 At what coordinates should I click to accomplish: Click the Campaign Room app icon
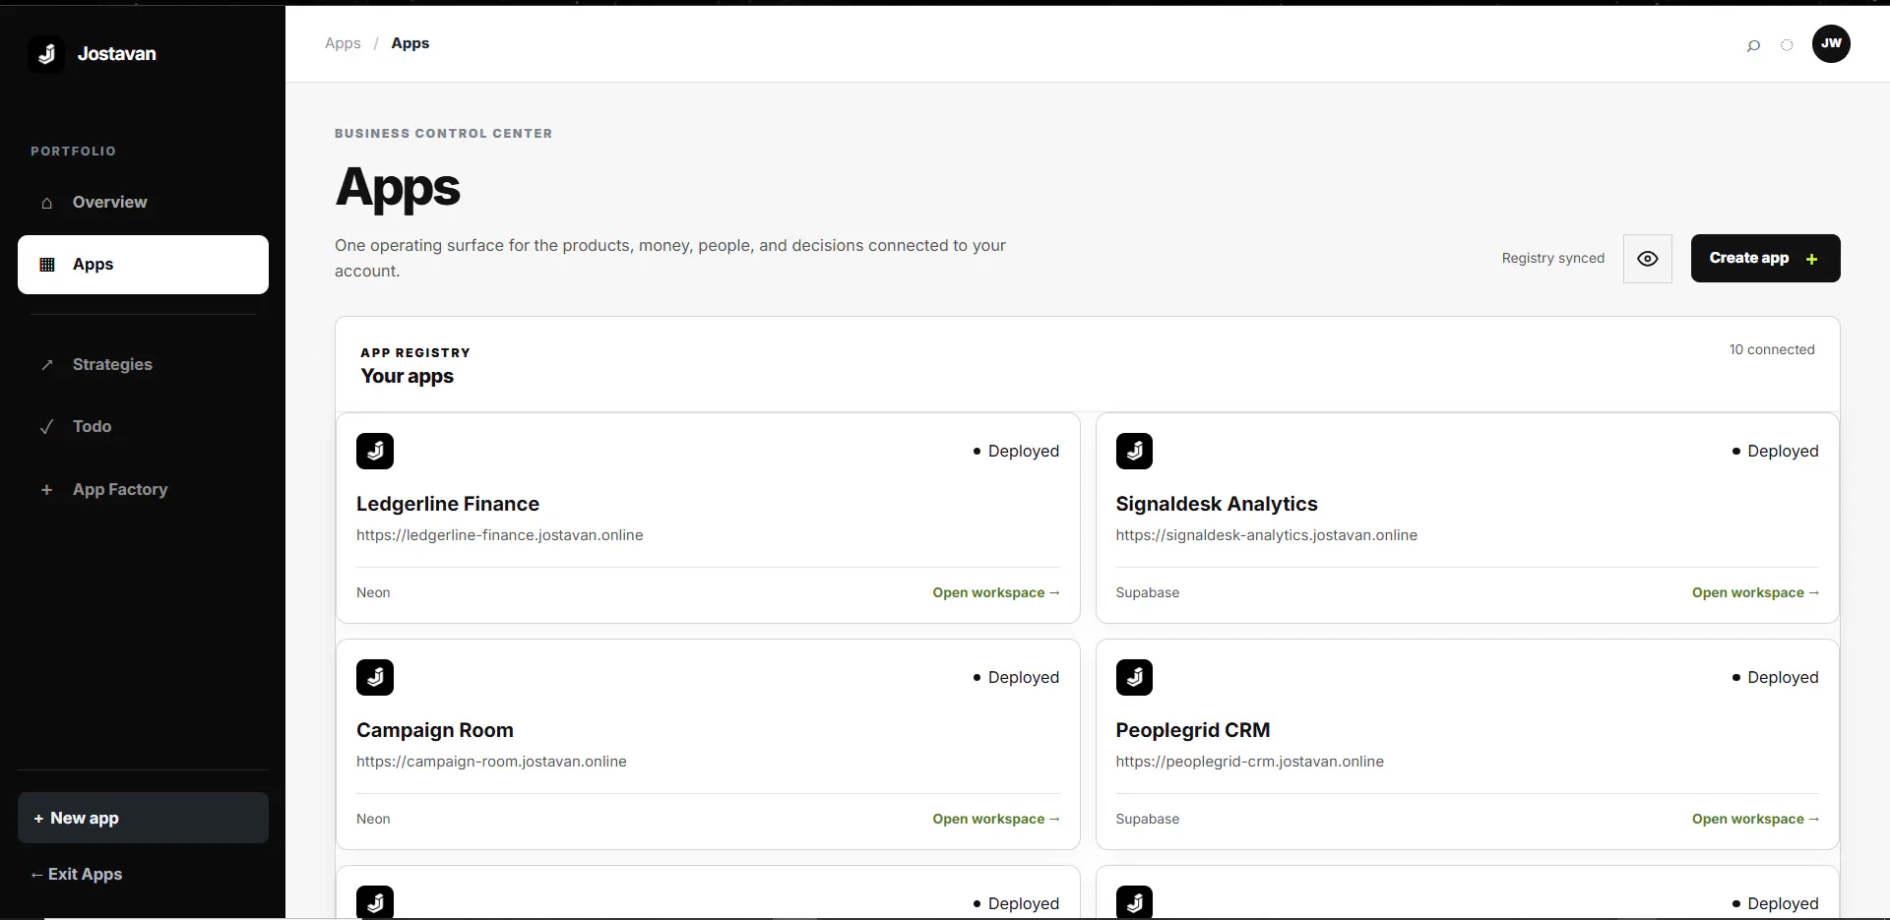click(375, 677)
